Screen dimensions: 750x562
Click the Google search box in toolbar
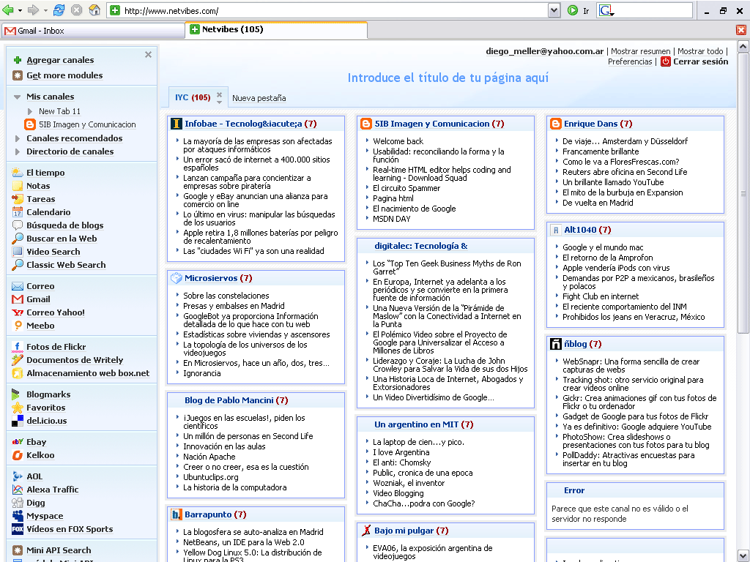[x=654, y=10]
